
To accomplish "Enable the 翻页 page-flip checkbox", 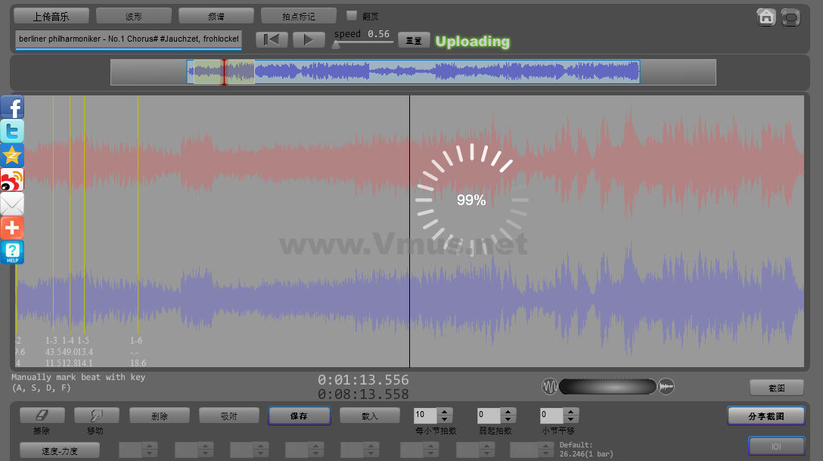I will (x=351, y=15).
